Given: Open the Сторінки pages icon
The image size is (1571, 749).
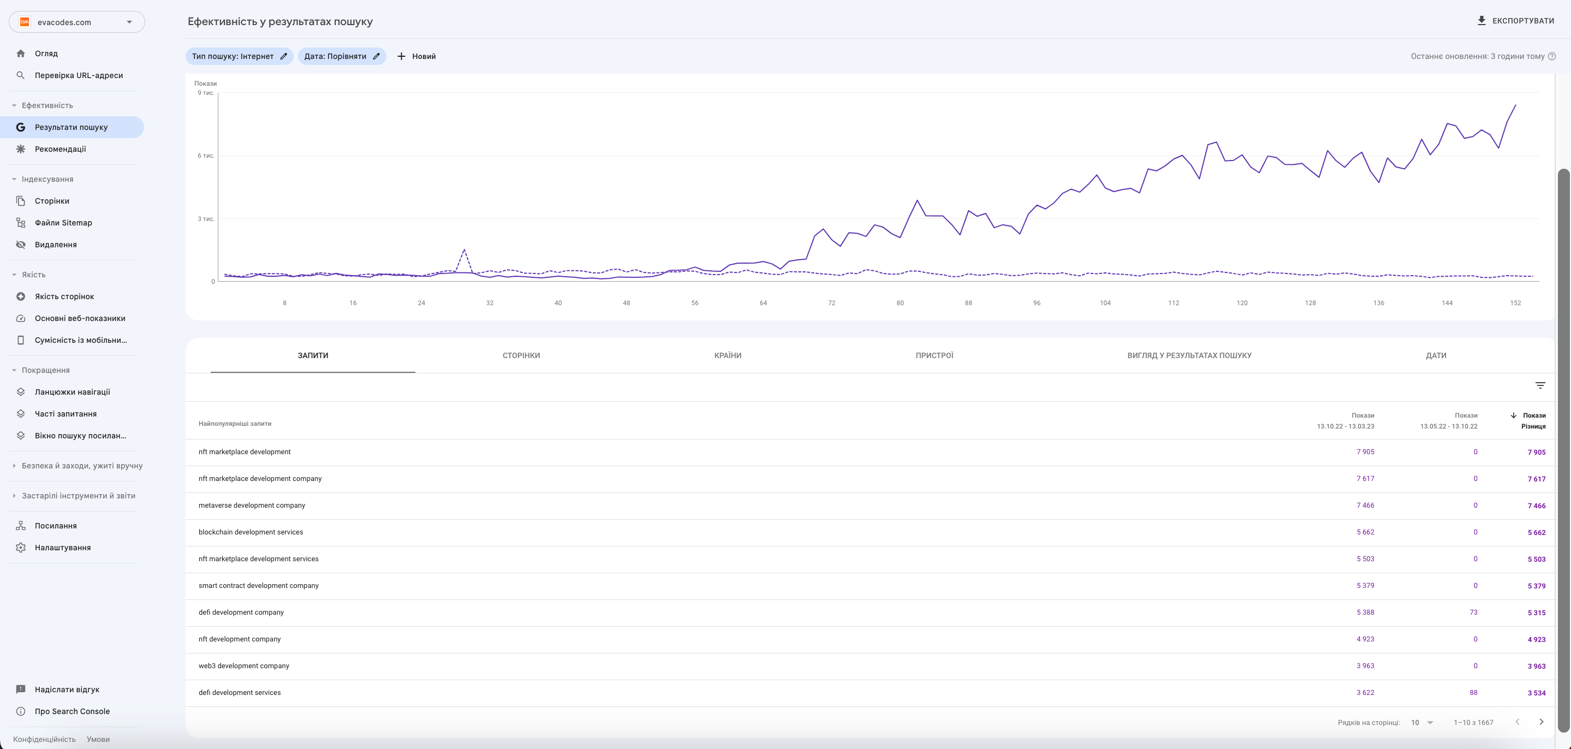Looking at the screenshot, I should [21, 201].
